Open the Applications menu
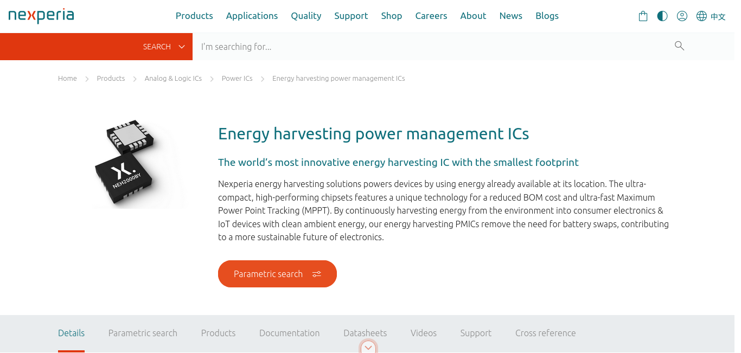Viewport: 741px width, 353px height. click(x=252, y=16)
